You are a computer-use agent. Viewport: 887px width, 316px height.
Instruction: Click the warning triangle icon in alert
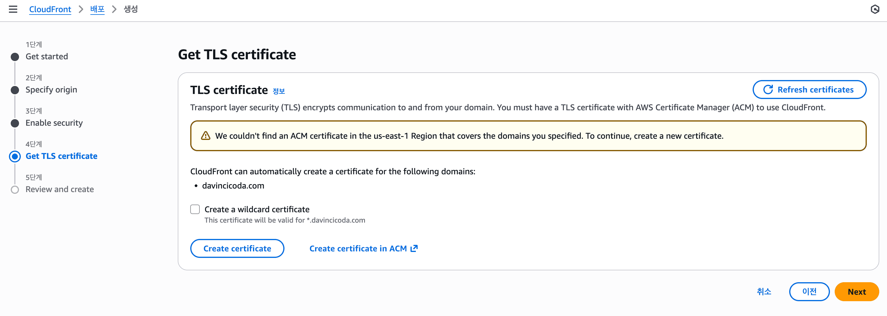[206, 136]
